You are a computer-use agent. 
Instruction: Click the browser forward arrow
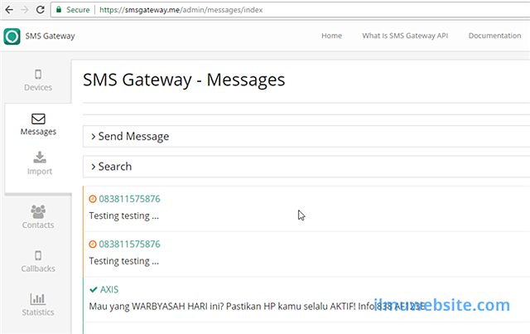pyautogui.click(x=24, y=10)
